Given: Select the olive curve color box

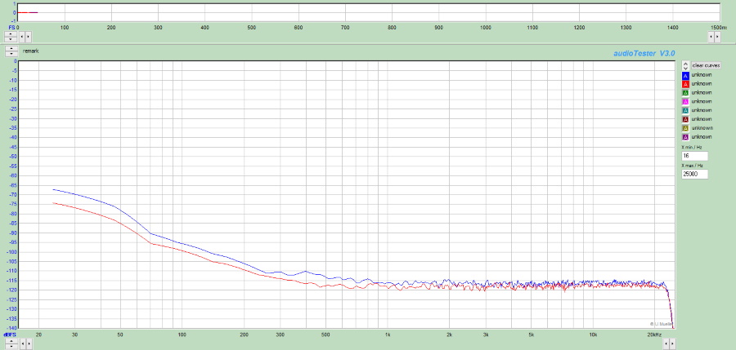Looking at the screenshot, I should 684,128.
